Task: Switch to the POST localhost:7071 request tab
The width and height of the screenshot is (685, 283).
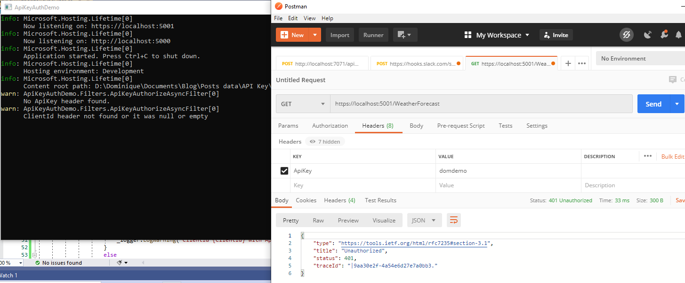Action: pyautogui.click(x=322, y=63)
